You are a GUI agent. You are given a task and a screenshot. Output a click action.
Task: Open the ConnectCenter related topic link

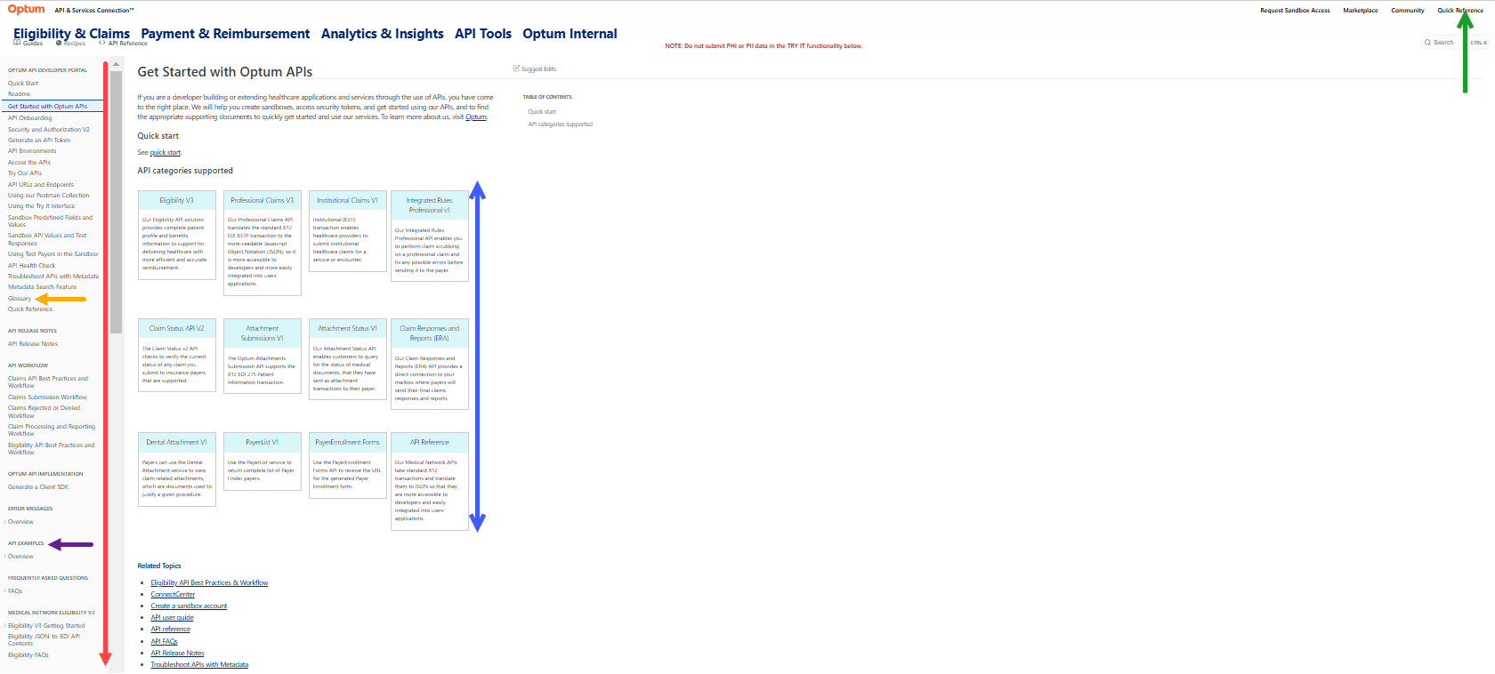pyautogui.click(x=173, y=595)
